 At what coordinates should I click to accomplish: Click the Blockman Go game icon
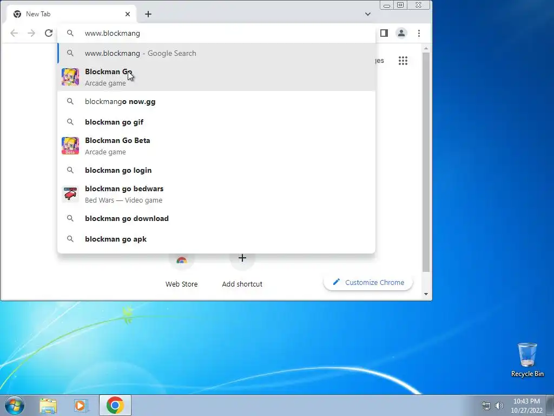pos(70,77)
